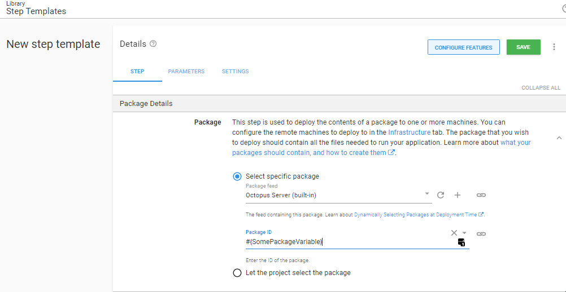Save the new step template

pos(524,47)
